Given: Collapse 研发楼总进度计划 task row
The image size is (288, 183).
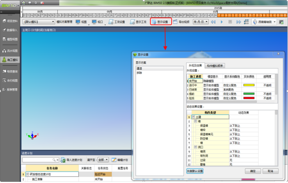Looking at the screenshot, I should tap(28, 174).
